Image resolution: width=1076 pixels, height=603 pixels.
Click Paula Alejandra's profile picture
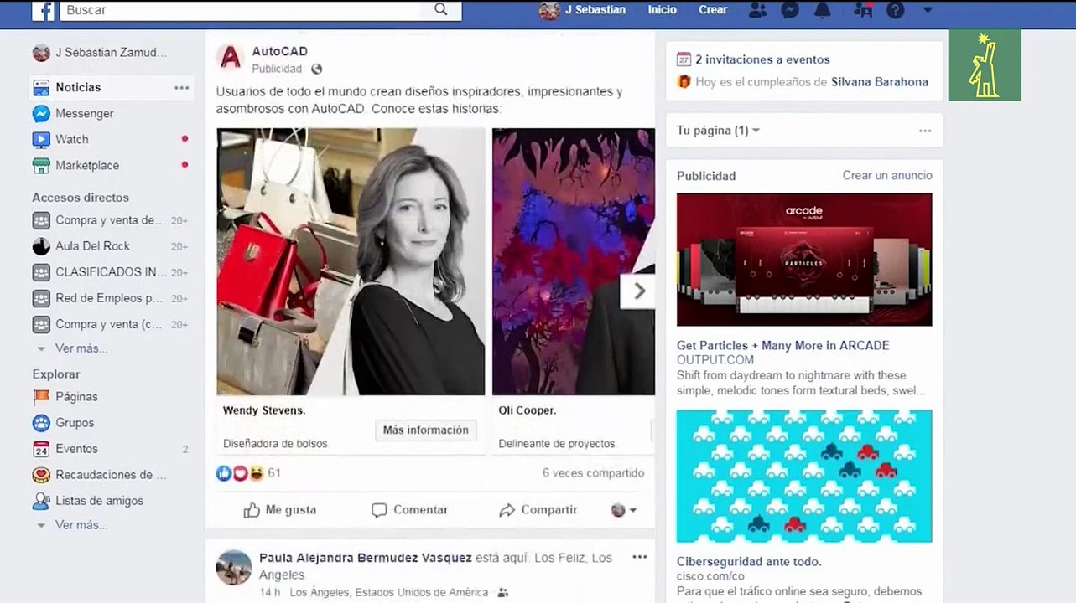tap(234, 567)
